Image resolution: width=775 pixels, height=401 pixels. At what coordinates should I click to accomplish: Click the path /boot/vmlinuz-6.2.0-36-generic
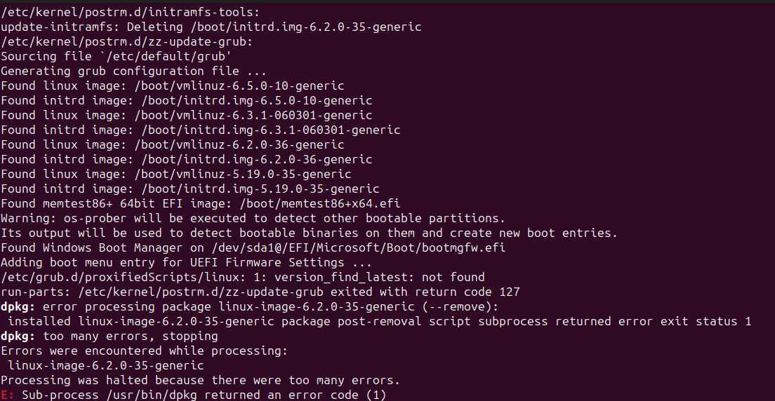[x=242, y=144]
